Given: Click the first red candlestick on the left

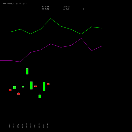Looking at the screenshot, I should coord(10,90).
